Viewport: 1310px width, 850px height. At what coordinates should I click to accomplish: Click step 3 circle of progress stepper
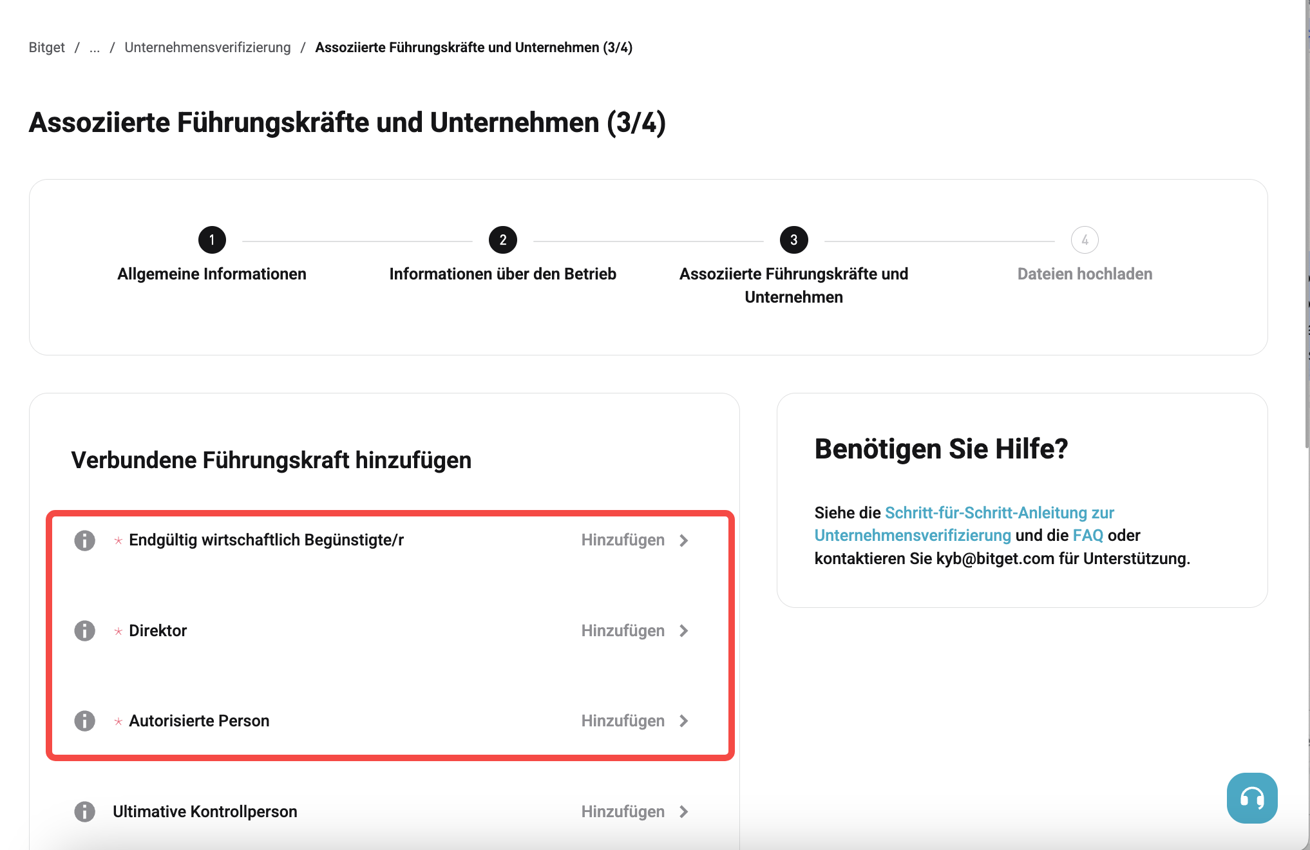[x=794, y=240]
